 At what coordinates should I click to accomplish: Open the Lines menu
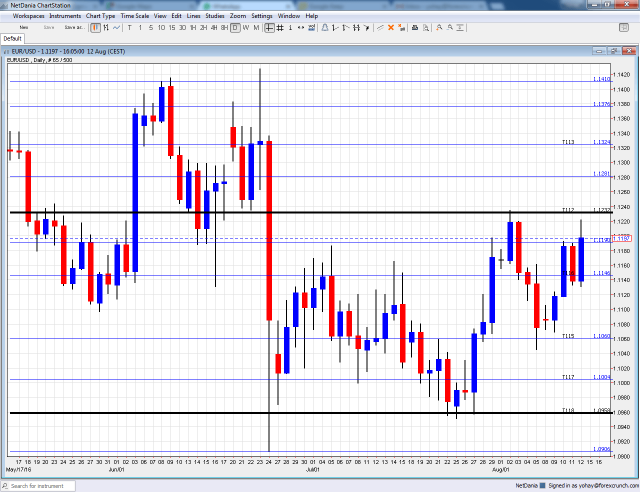[x=193, y=16]
